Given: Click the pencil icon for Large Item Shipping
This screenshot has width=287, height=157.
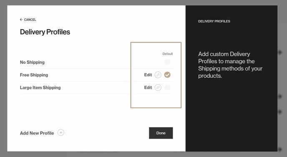Looking at the screenshot, I should pos(158,87).
